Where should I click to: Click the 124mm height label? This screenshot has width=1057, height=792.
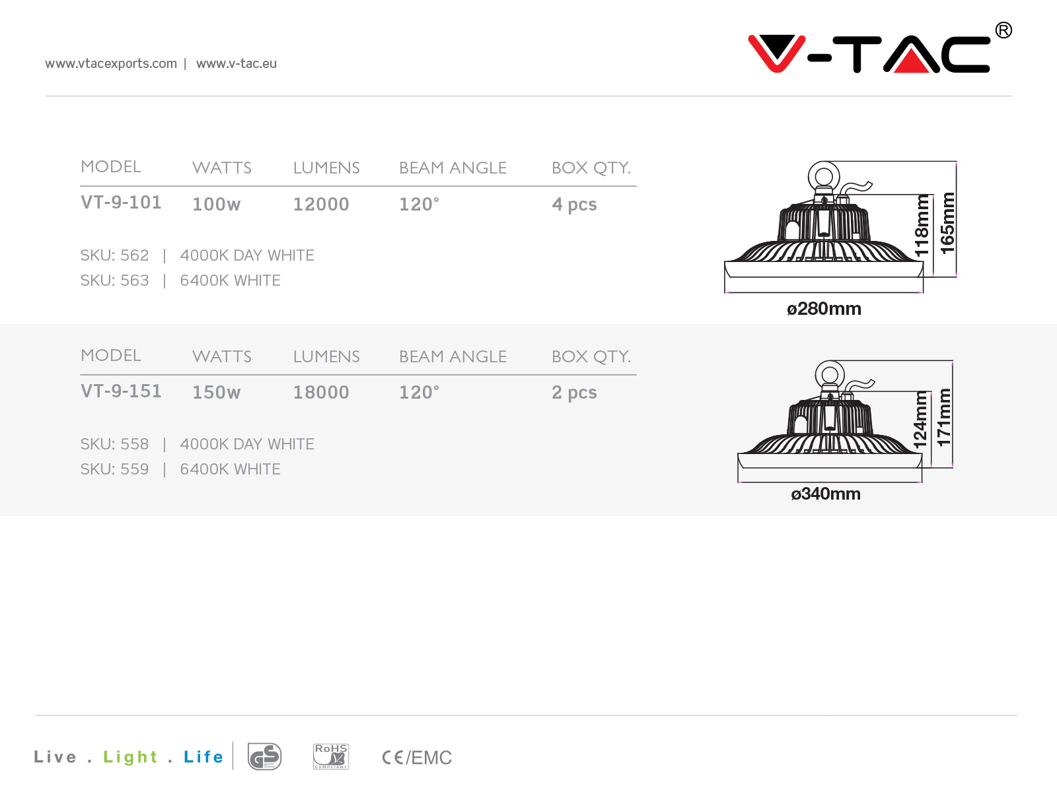coord(920,420)
